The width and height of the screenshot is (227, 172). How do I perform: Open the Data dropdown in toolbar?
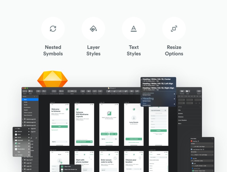pyautogui.click(x=30, y=91)
